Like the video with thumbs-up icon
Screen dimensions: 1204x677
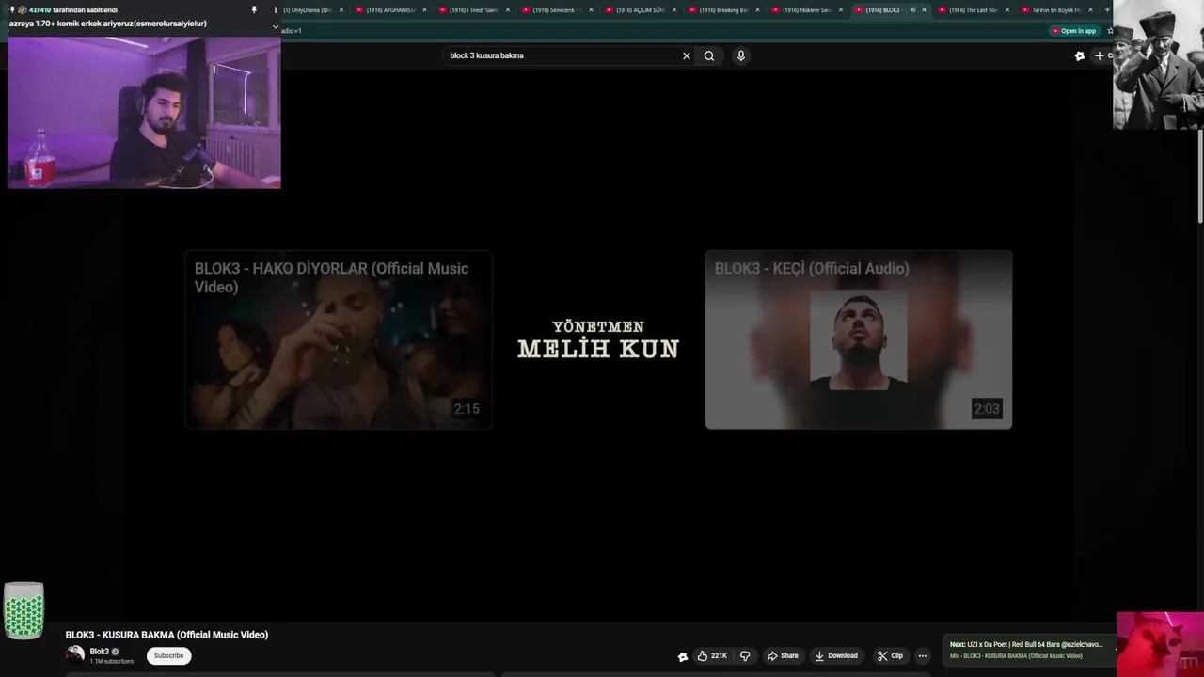coord(703,655)
